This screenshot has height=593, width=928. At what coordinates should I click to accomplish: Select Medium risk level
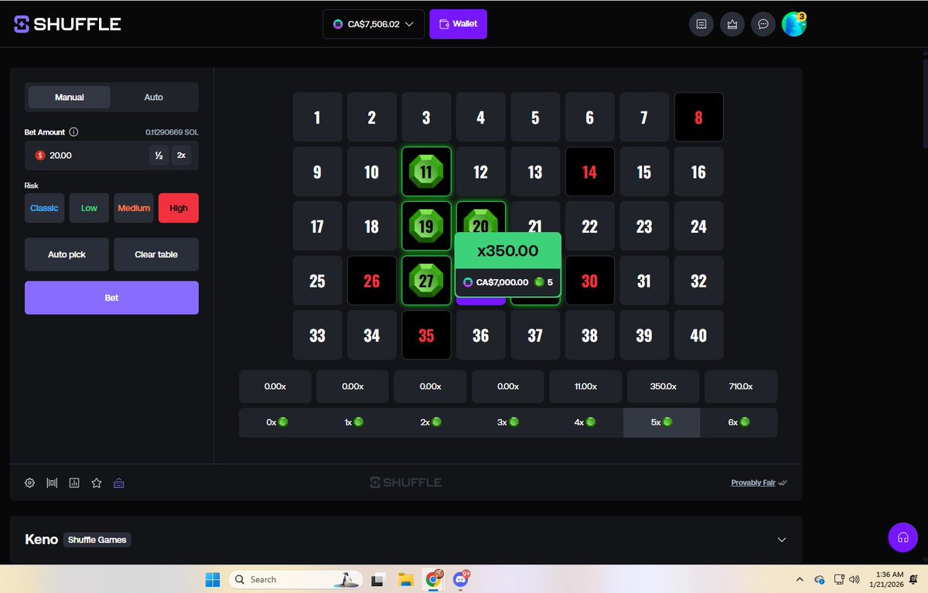pos(134,208)
